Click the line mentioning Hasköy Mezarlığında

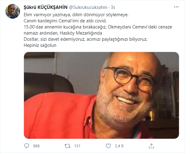tap(63, 33)
